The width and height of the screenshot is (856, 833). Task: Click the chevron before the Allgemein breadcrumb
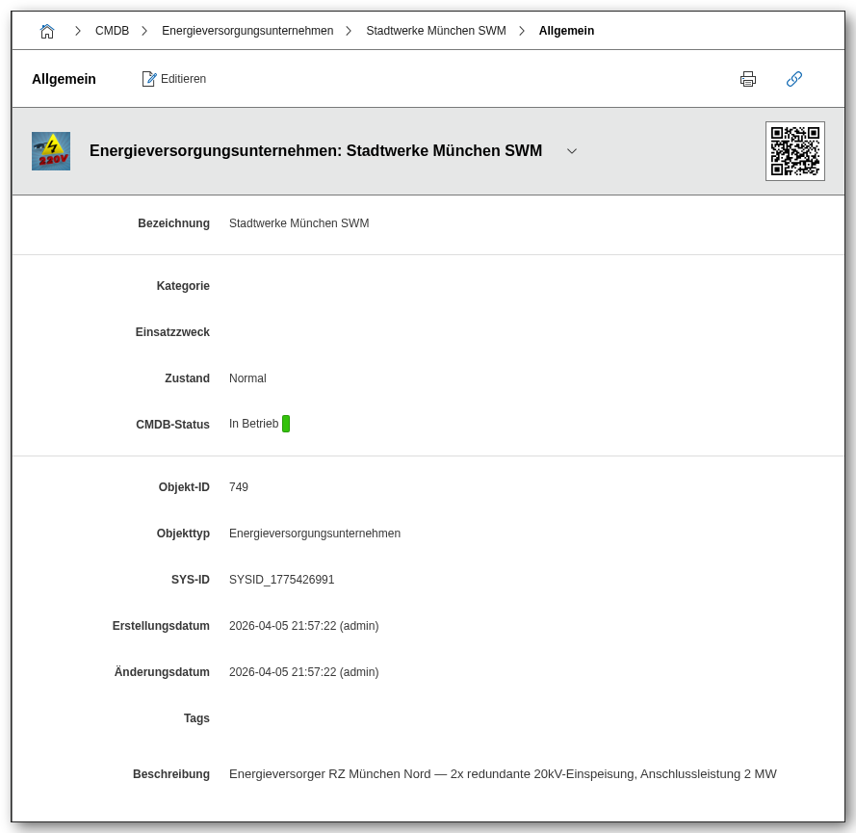tap(522, 31)
